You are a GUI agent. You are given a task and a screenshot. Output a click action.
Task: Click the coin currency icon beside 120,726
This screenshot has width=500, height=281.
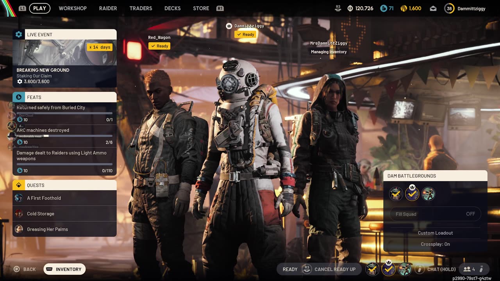pos(350,8)
